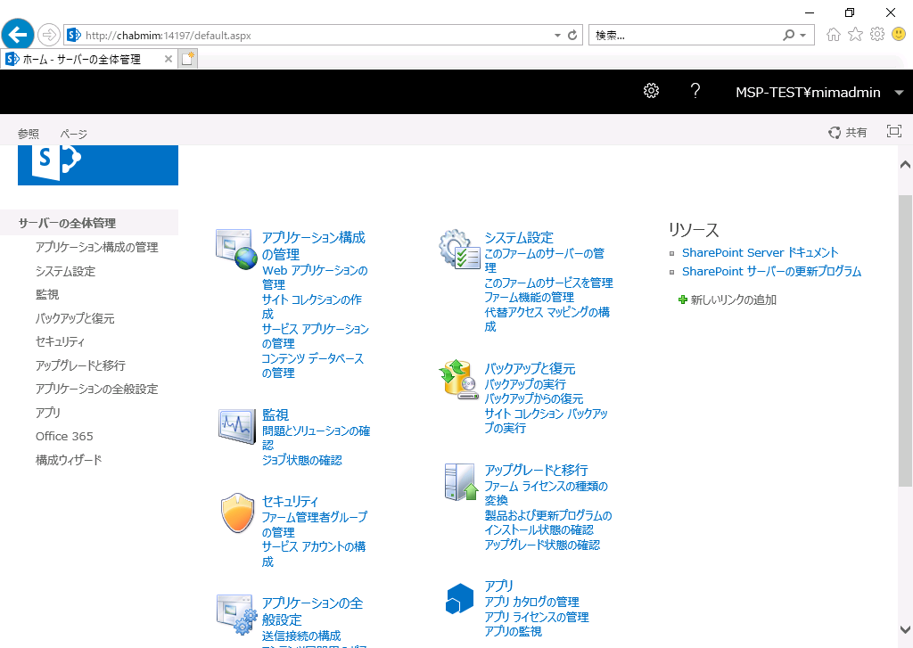Click the focus on content icon
The width and height of the screenshot is (913, 648).
pos(893,132)
